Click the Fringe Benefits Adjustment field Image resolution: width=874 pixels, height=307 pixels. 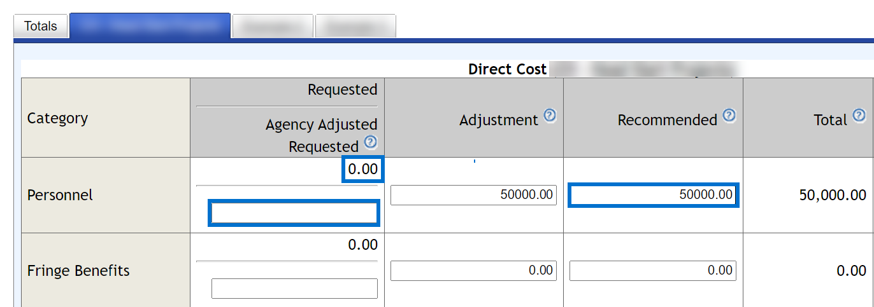point(473,271)
